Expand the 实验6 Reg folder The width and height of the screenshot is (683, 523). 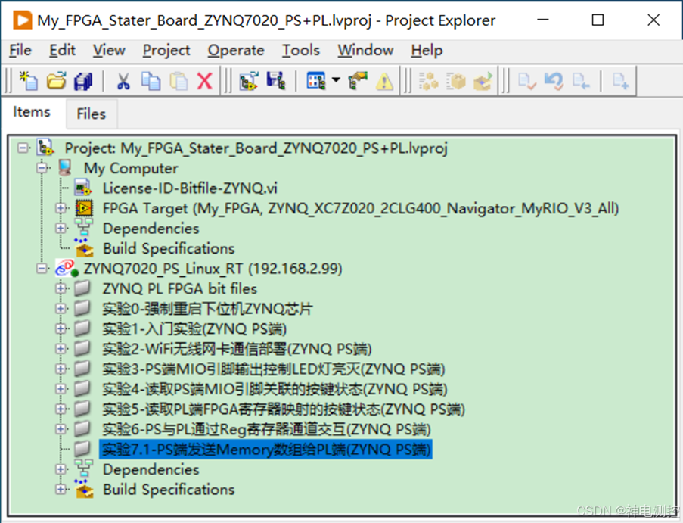[61, 429]
